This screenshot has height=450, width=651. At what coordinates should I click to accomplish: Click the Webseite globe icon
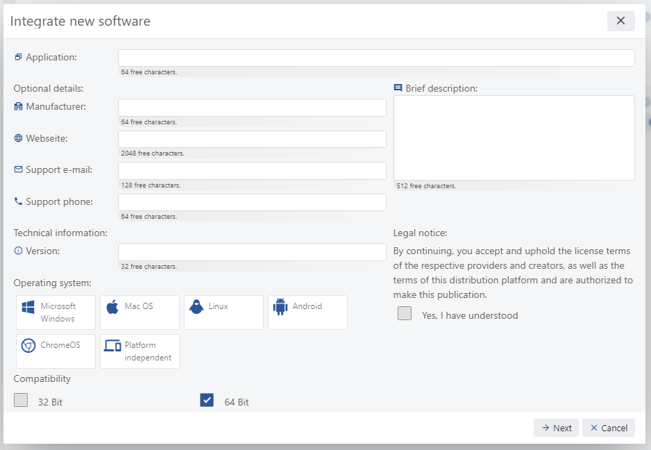click(x=18, y=138)
